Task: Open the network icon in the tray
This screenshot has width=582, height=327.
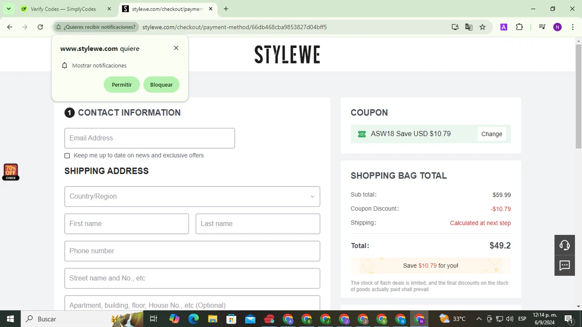Action: pos(499,319)
